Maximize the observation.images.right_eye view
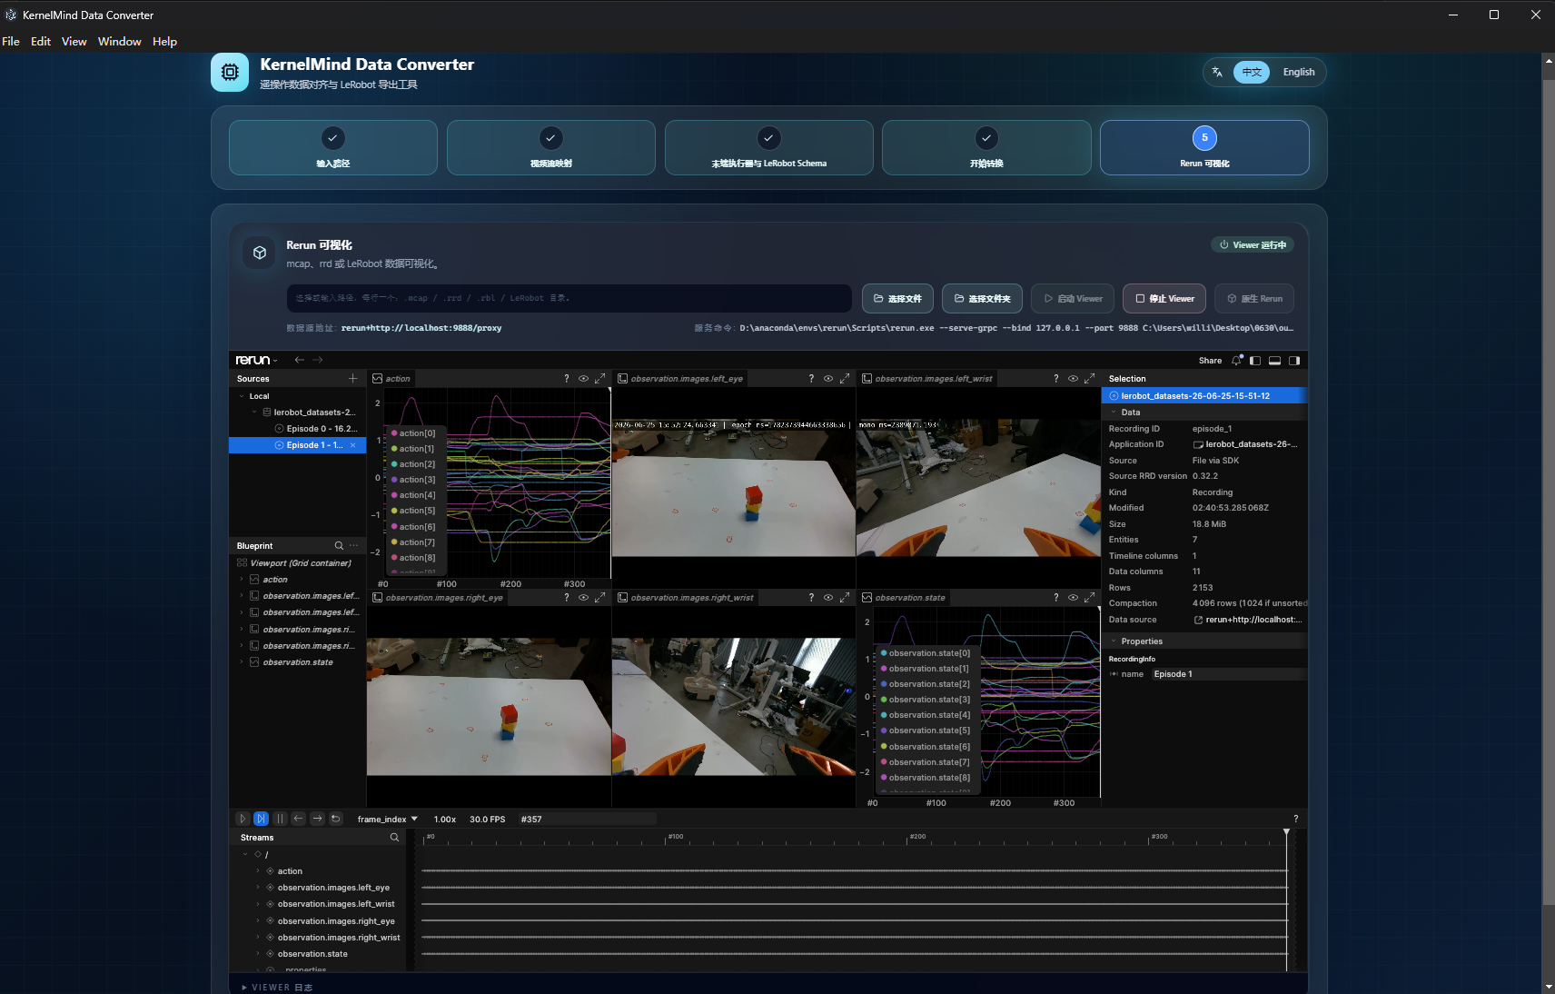Image resolution: width=1555 pixels, height=994 pixels. [x=599, y=598]
